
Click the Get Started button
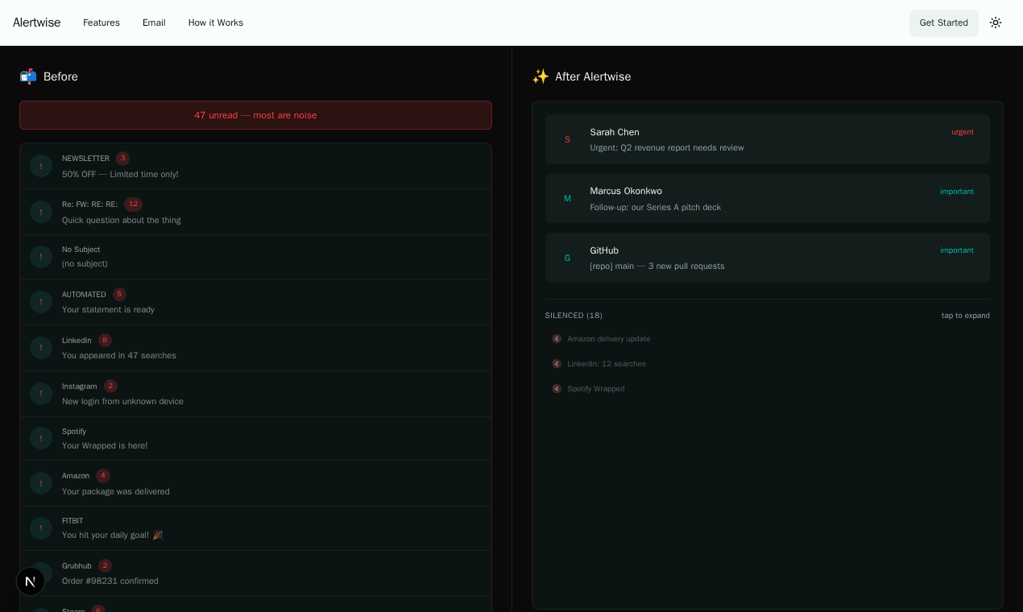(x=944, y=23)
